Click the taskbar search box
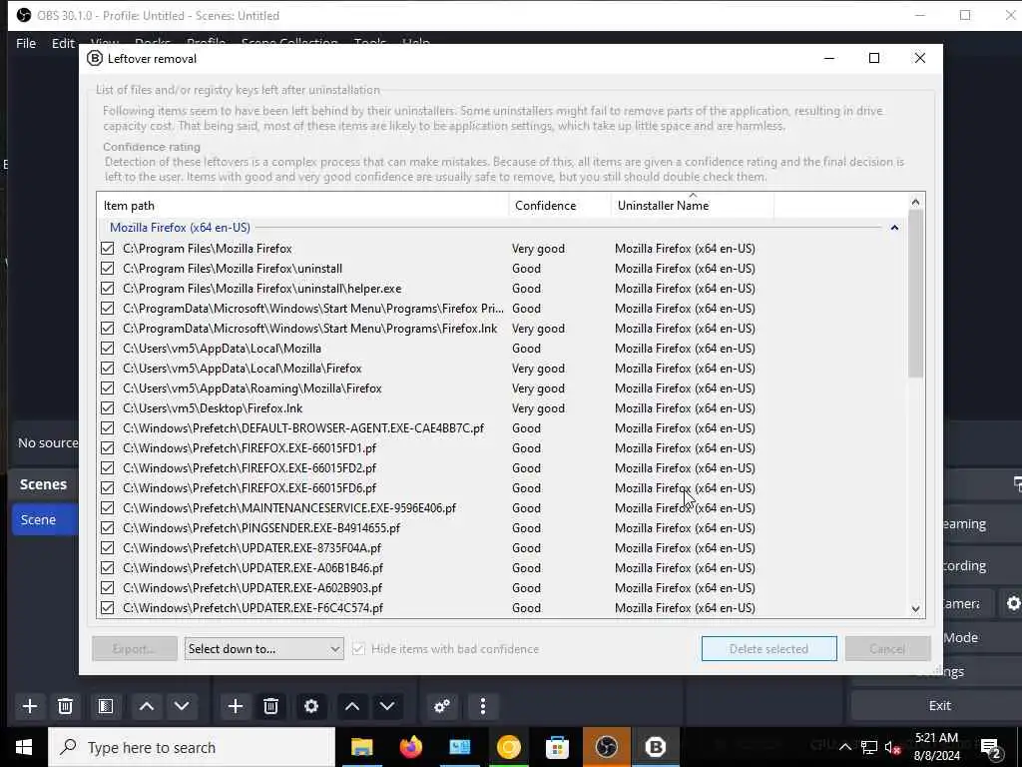1022x767 pixels. pos(192,747)
